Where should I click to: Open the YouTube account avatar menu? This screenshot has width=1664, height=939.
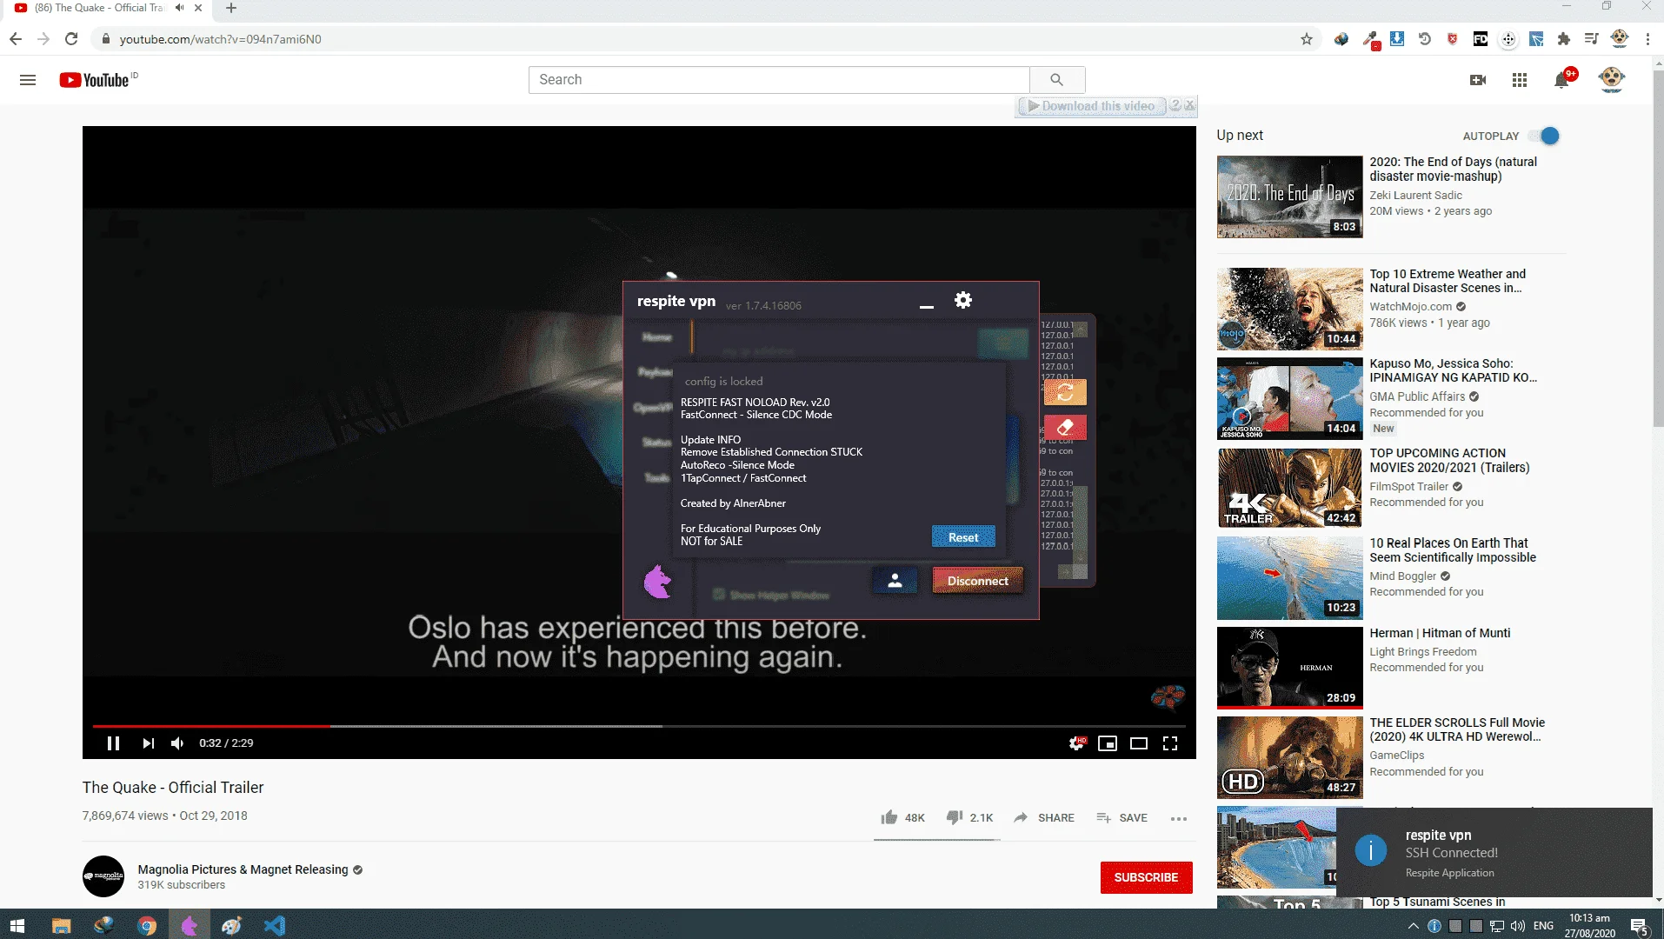click(x=1612, y=79)
